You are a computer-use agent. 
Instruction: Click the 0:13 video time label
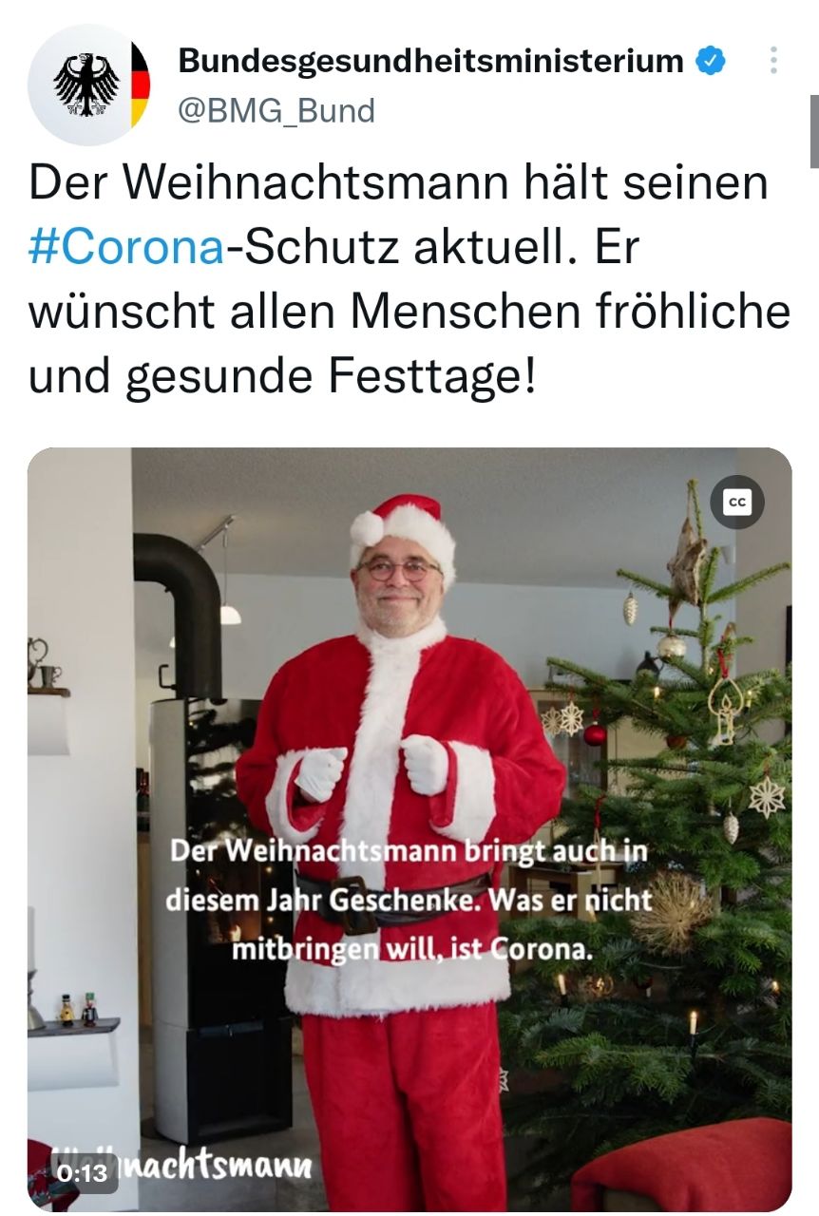point(82,1173)
